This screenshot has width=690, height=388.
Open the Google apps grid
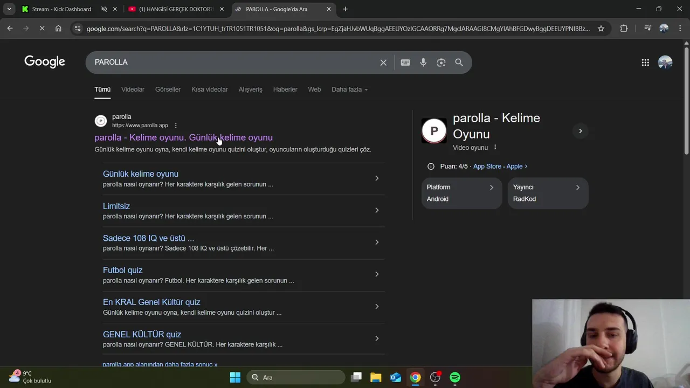pyautogui.click(x=645, y=63)
